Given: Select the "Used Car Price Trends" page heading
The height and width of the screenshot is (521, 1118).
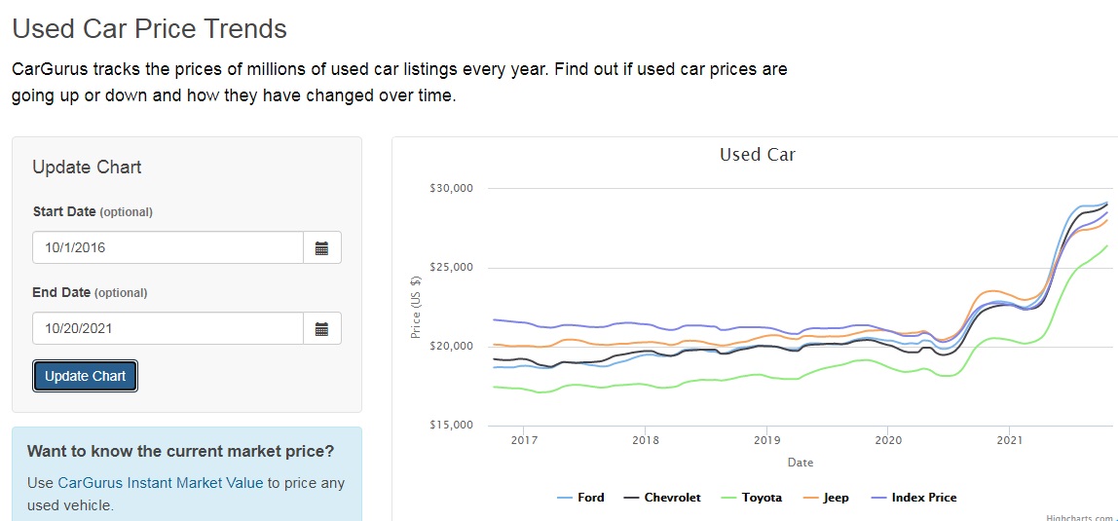Looking at the screenshot, I should click(x=149, y=29).
